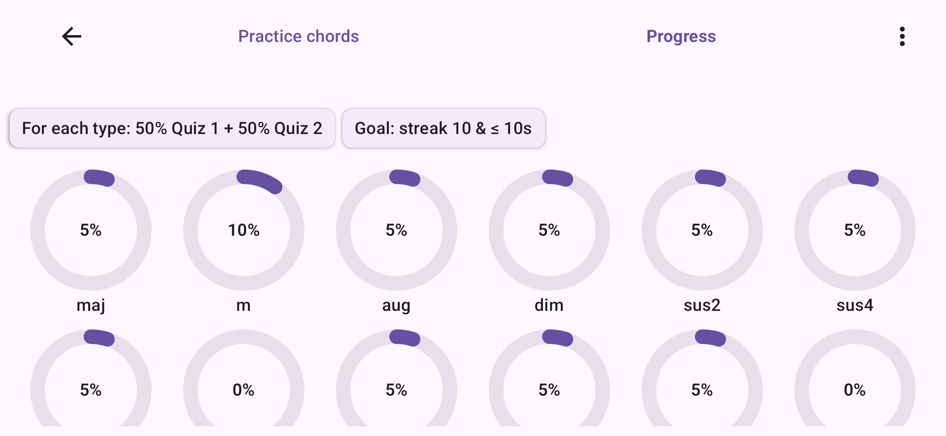
Task: Click the 5% progress indicator inside the aug ring
Action: click(x=396, y=230)
